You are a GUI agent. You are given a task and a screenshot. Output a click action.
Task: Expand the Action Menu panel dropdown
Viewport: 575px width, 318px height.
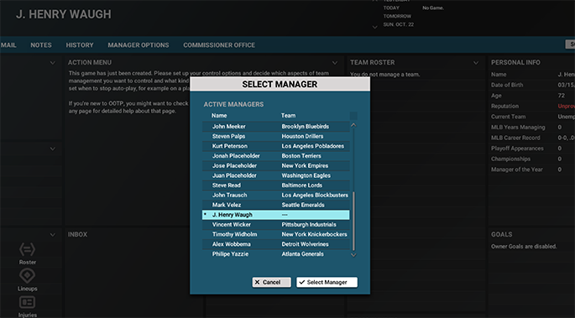coord(335,63)
